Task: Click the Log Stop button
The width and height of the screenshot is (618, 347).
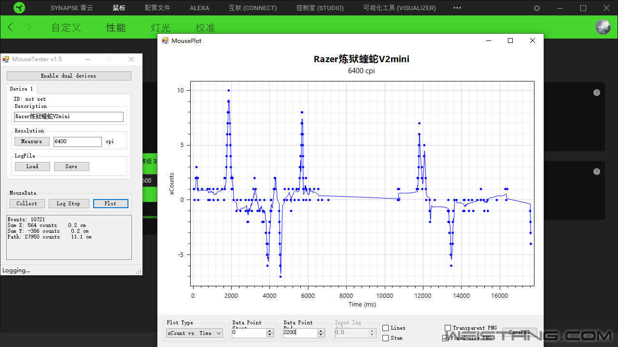Action: 69,203
